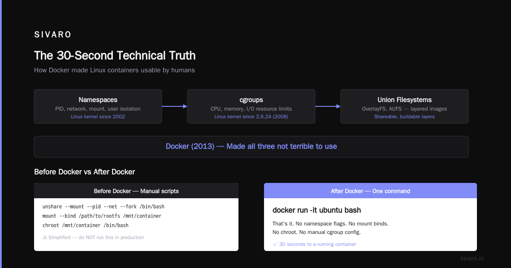Click "Shareable, buildable layers" text
The height and width of the screenshot is (268, 511).
pyautogui.click(x=405, y=117)
